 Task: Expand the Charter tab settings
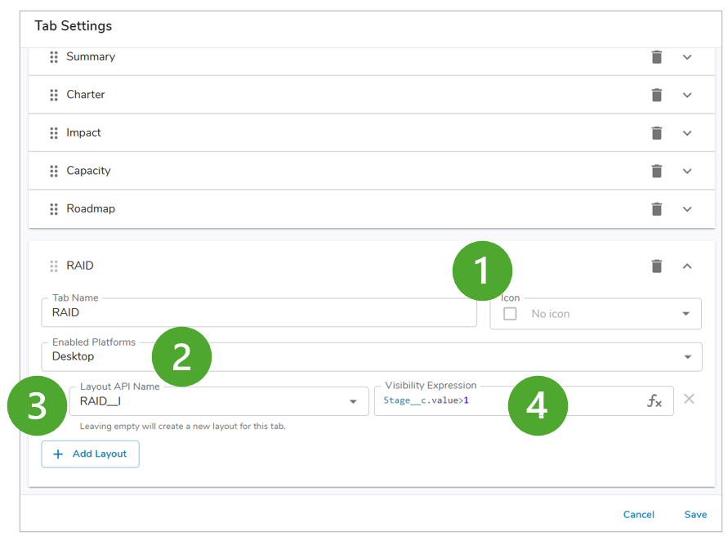click(687, 95)
